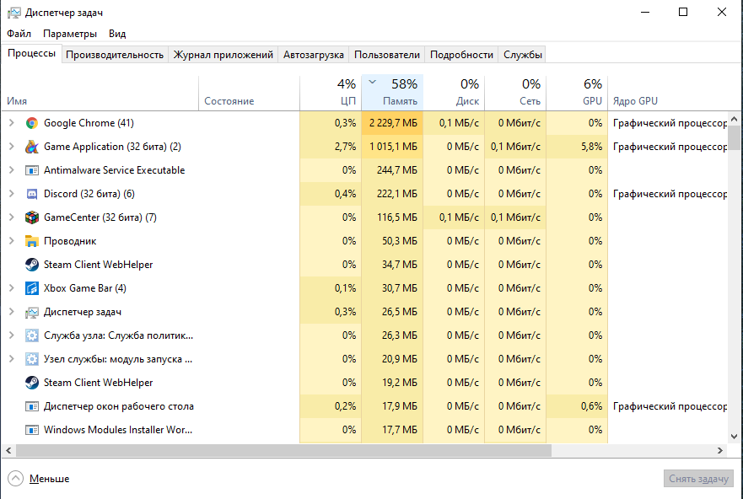Switch to the Производительность tab
The image size is (743, 499).
[114, 55]
